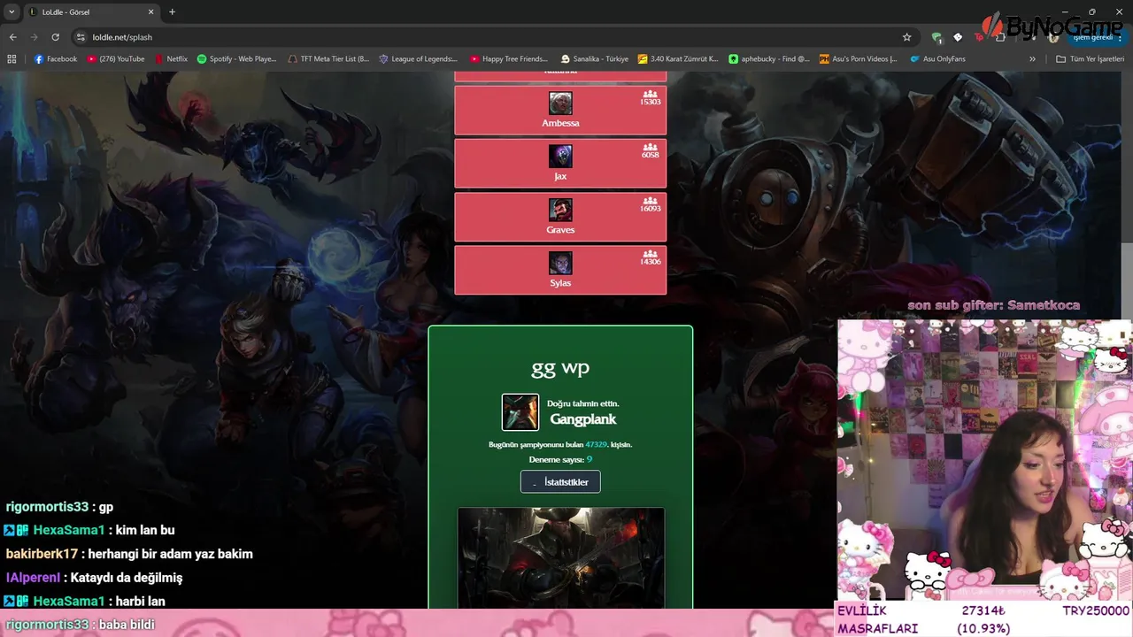Open the apps grid shortcut

pyautogui.click(x=12, y=59)
